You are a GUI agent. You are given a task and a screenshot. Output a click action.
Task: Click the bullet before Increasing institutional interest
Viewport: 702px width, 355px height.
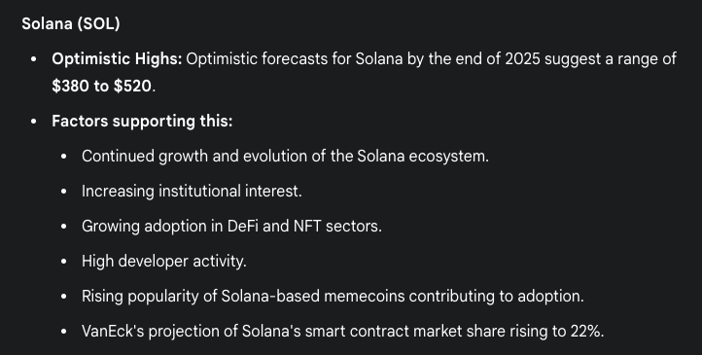click(x=63, y=192)
